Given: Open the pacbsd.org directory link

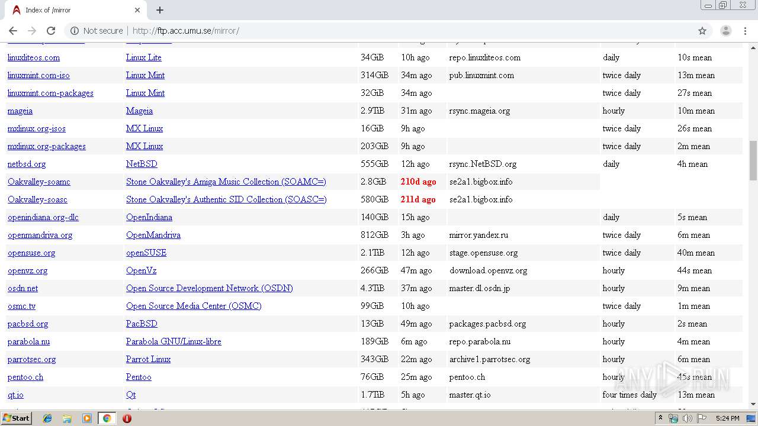Looking at the screenshot, I should (x=28, y=324).
